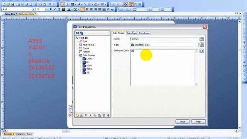Open the Data Type tab
Viewport: 247px width, 139px height.
[x=132, y=33]
